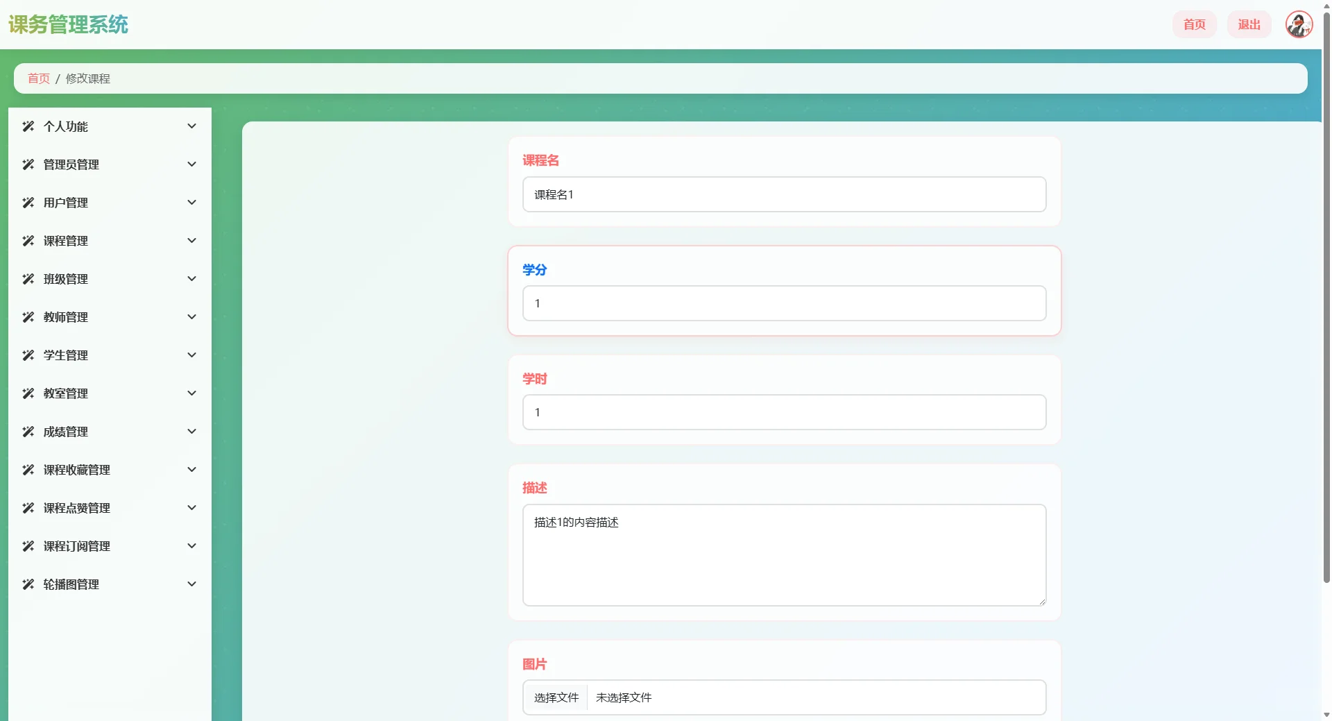Click the wand icon beside 课程收藏管理

click(28, 470)
